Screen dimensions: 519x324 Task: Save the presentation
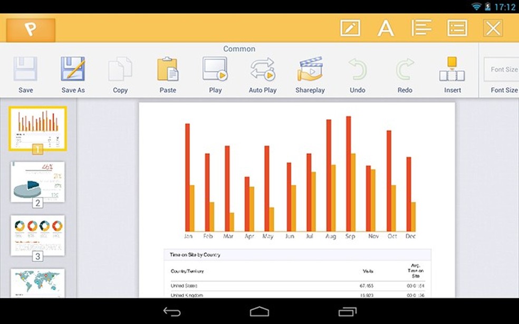25,72
